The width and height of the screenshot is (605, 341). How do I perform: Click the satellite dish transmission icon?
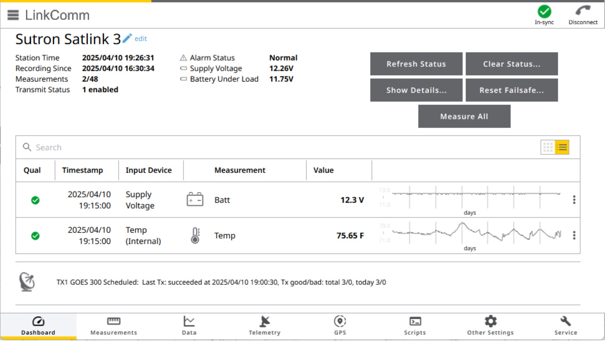(27, 282)
